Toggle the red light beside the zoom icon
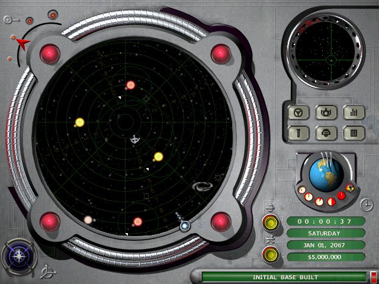 30,21
